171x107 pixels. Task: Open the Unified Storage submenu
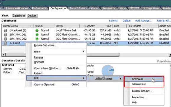[x=105, y=79]
